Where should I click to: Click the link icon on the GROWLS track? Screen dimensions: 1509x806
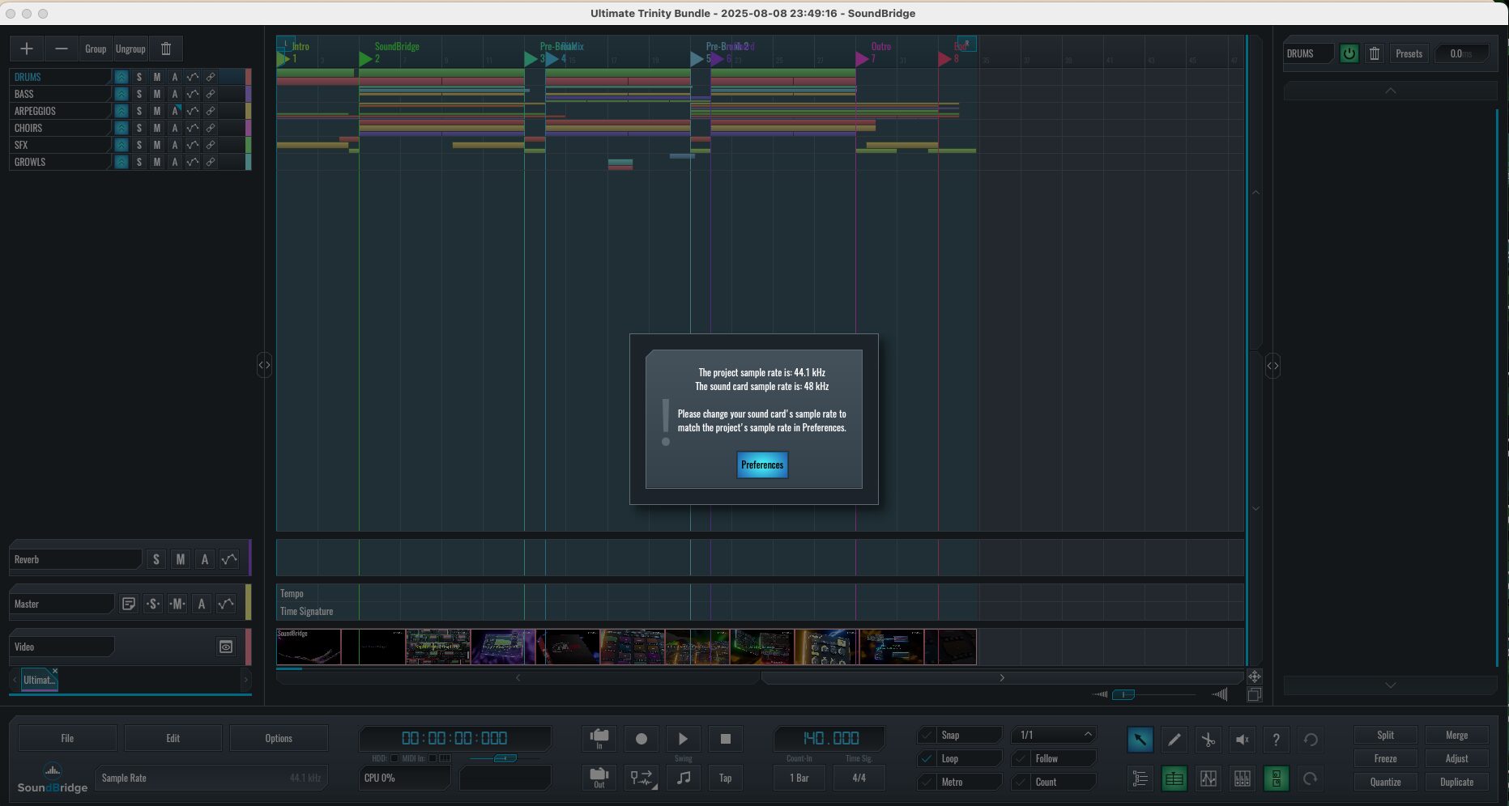point(210,162)
